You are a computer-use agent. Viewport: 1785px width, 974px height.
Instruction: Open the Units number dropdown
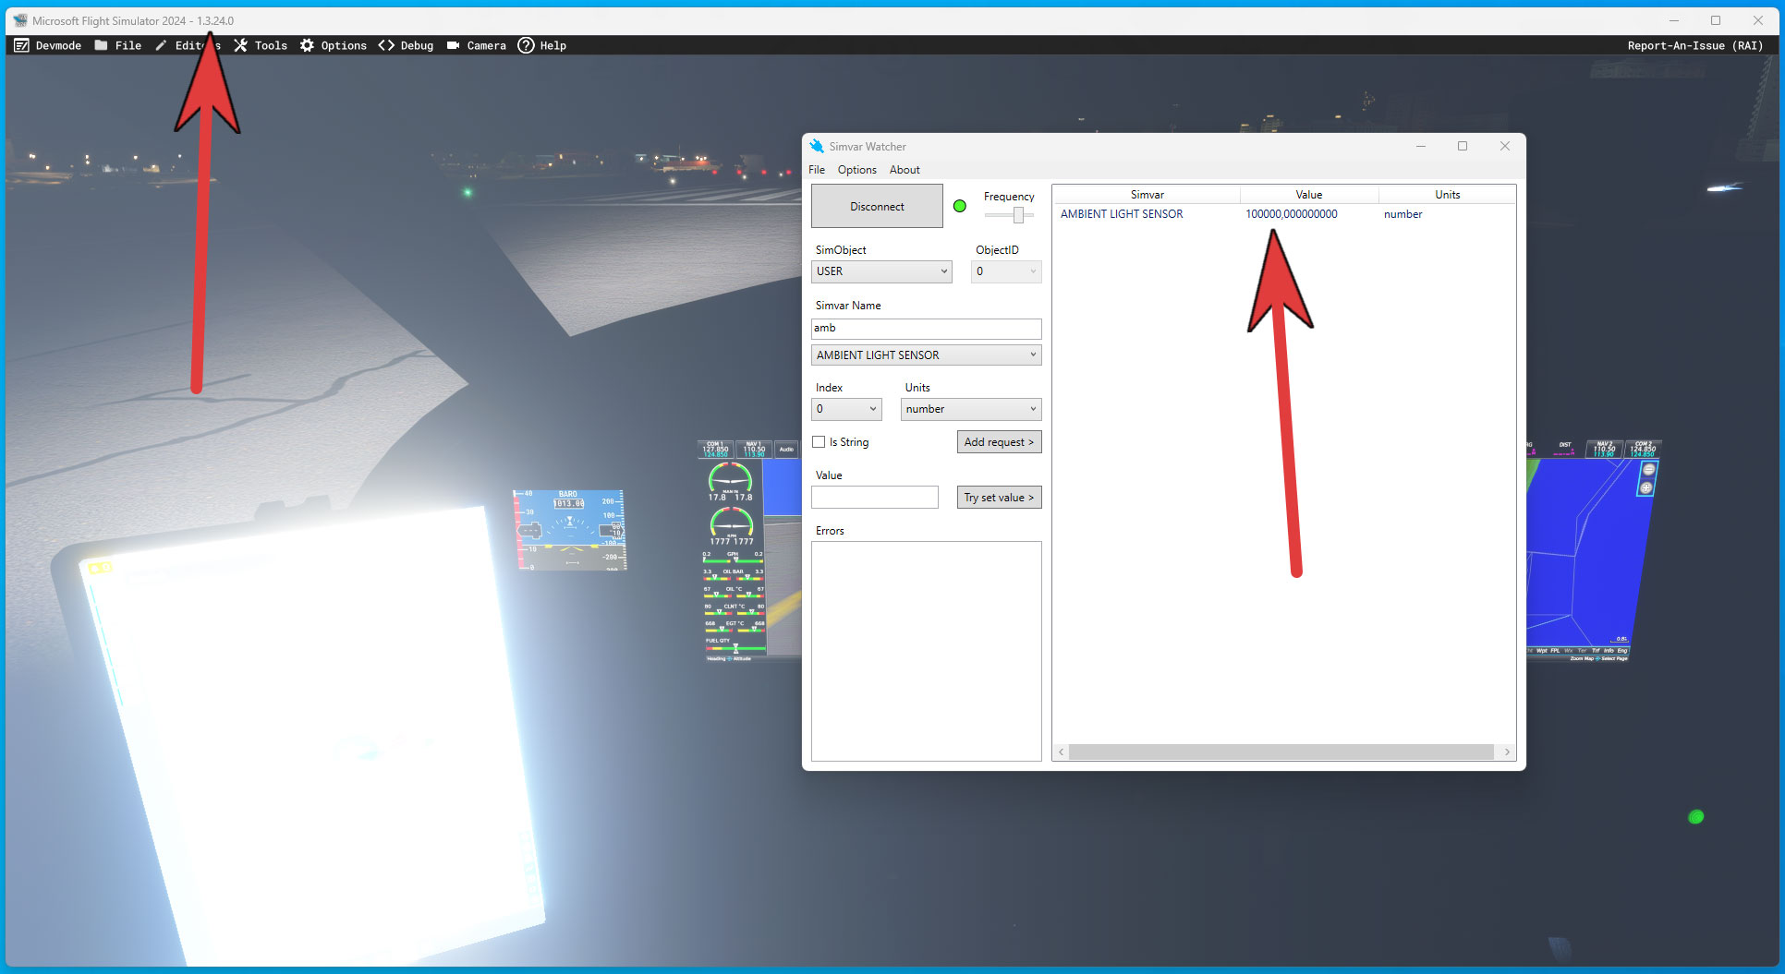coord(971,409)
